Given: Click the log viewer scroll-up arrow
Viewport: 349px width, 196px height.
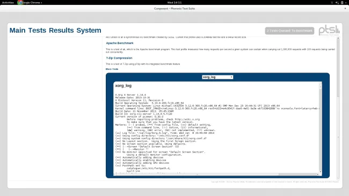Looking at the screenshot, I should pyautogui.click(x=321, y=83).
